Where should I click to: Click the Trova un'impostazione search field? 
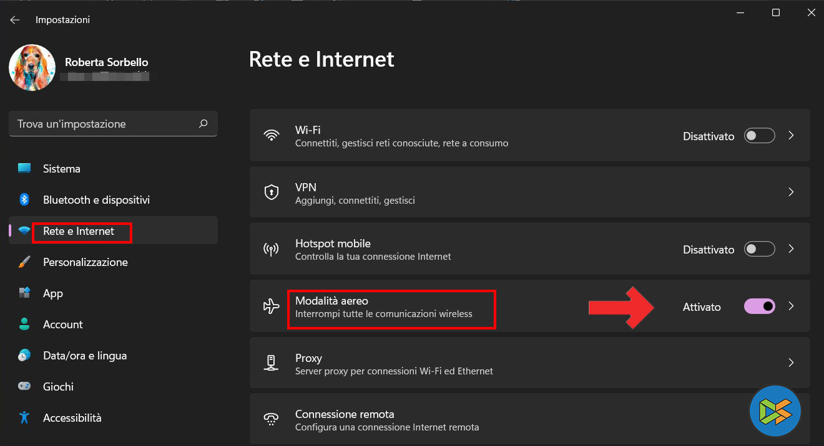pyautogui.click(x=103, y=124)
